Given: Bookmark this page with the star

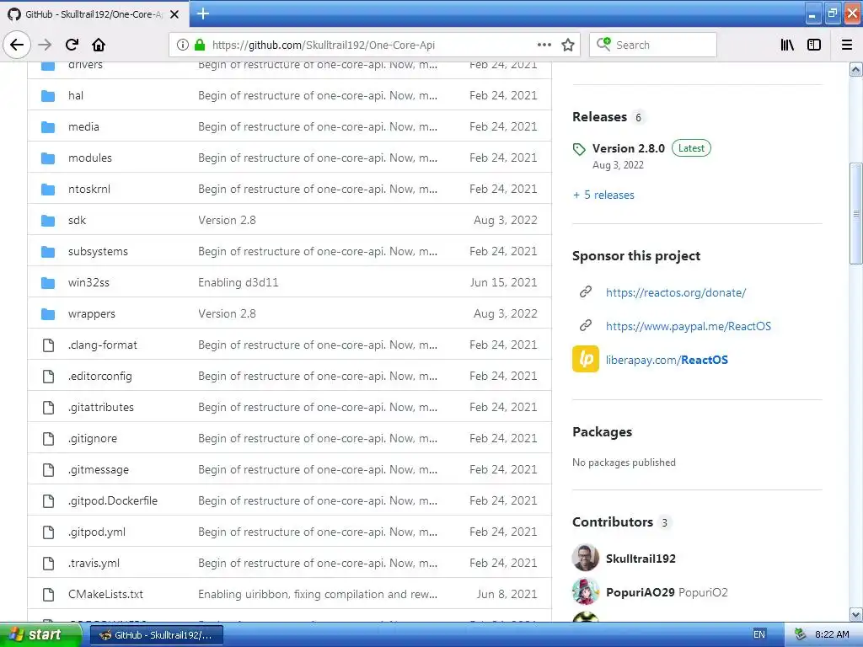Looking at the screenshot, I should 568,45.
